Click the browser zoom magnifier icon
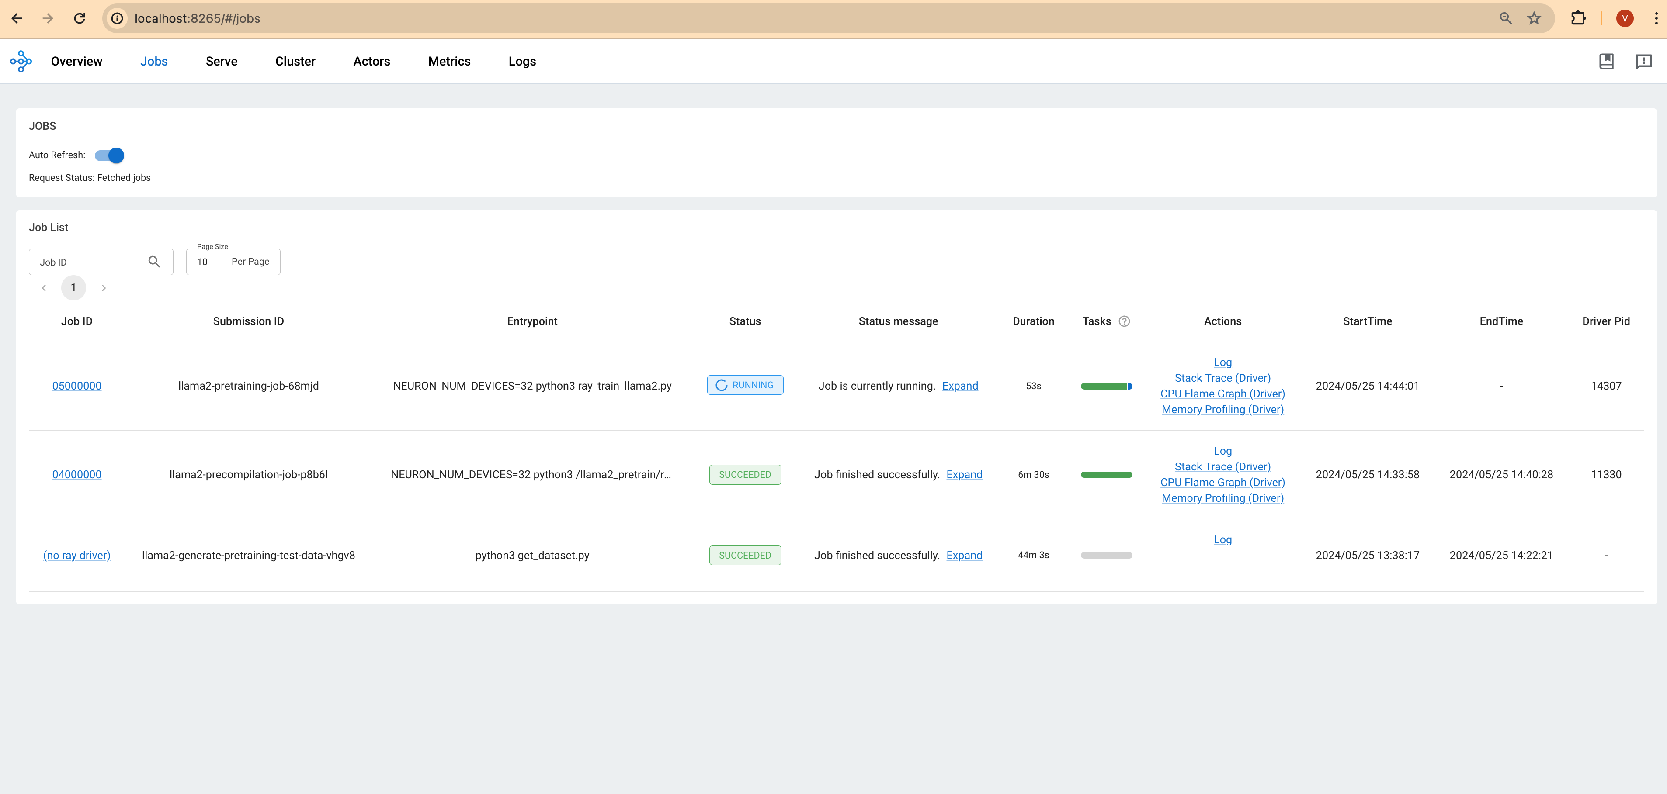Screen dimensions: 1667x794 tap(1505, 18)
